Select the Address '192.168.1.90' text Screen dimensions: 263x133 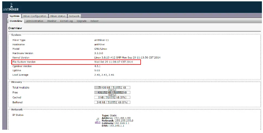122,118
